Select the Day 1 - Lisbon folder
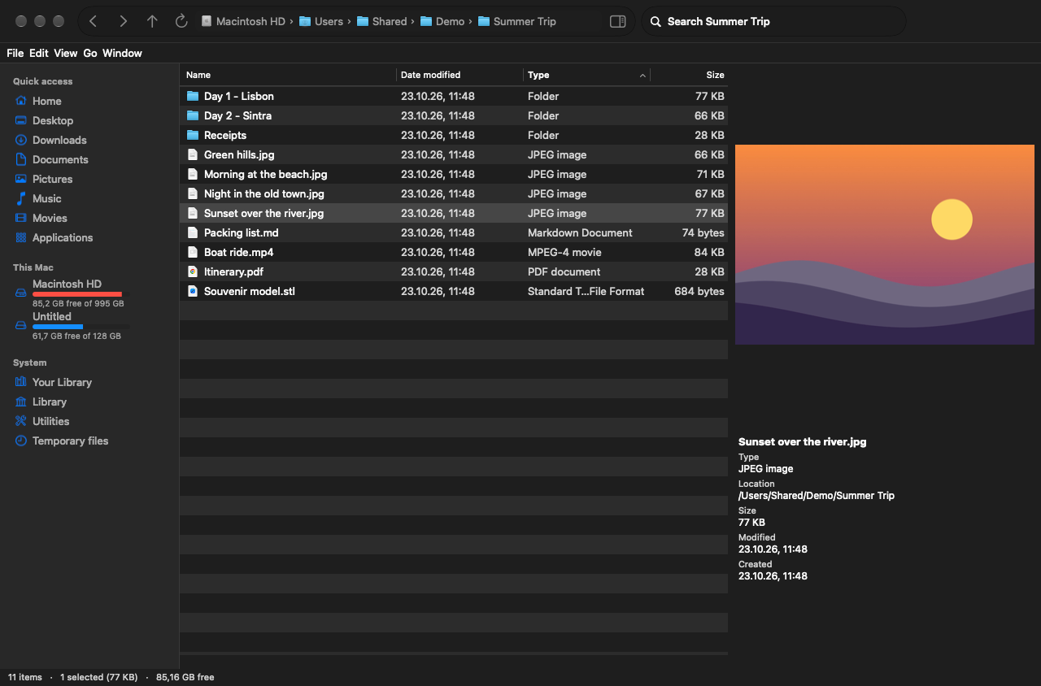 click(x=454, y=96)
